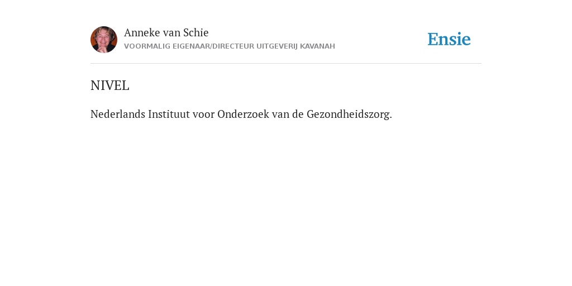This screenshot has height=286, width=572.
Task: Open Anneke van Schie's avatar photo
Action: 104,40
